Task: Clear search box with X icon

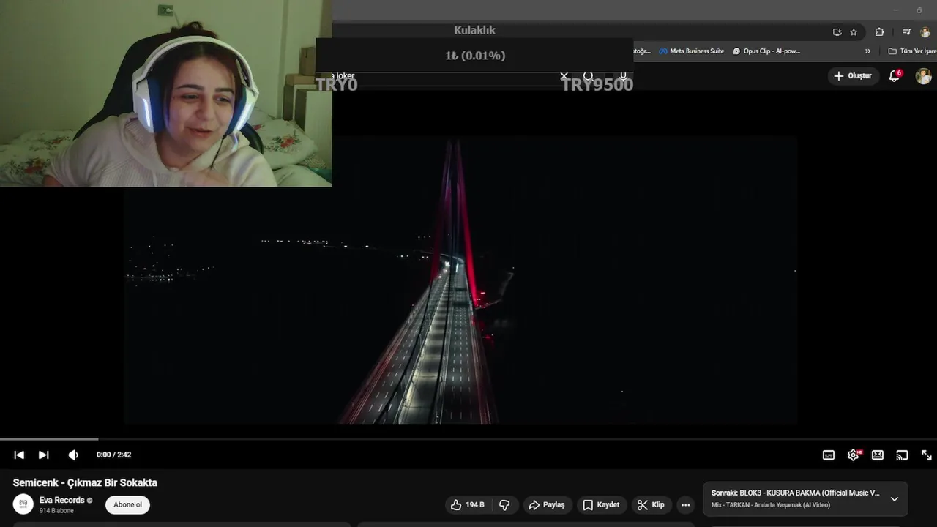Action: pos(564,76)
